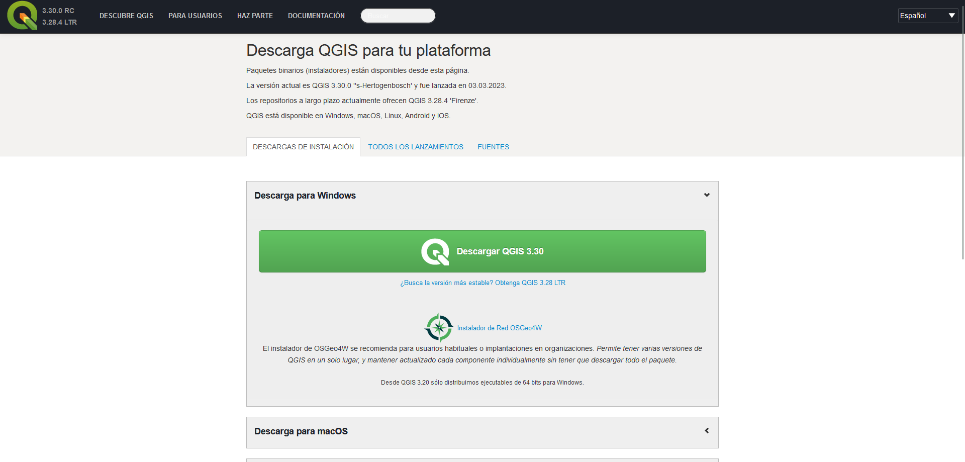Click the Descarga para macOS heading text
This screenshot has width=965, height=462.
tap(301, 431)
